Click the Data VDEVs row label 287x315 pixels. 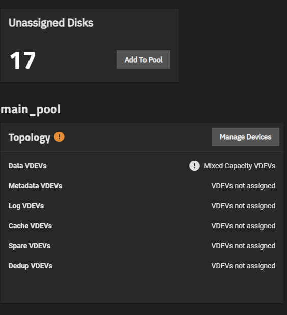[x=27, y=166]
